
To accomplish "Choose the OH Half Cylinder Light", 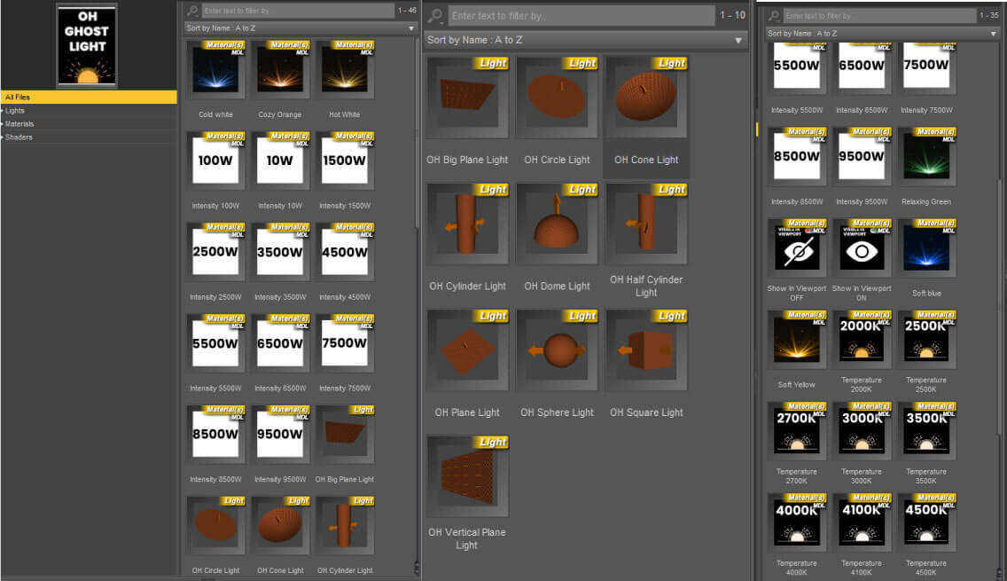I will point(645,224).
